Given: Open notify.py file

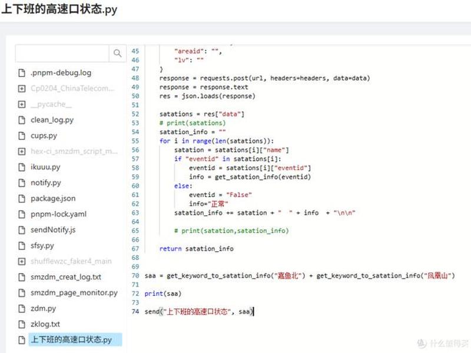Looking at the screenshot, I should point(46,182).
